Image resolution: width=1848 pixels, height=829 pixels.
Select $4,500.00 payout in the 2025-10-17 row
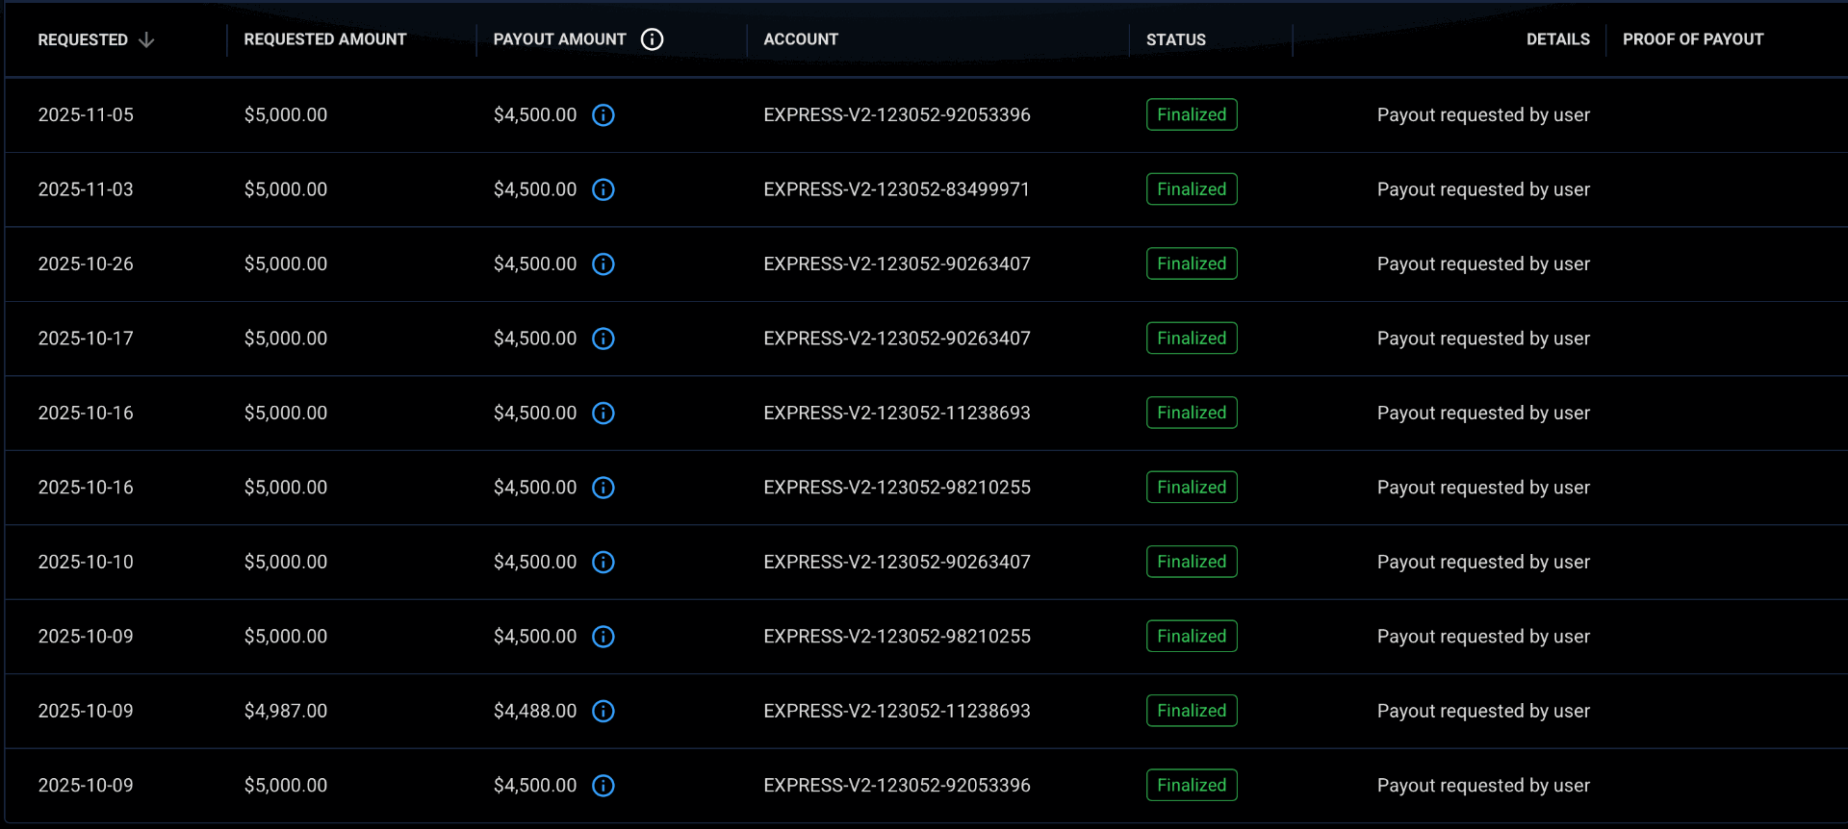535,339
